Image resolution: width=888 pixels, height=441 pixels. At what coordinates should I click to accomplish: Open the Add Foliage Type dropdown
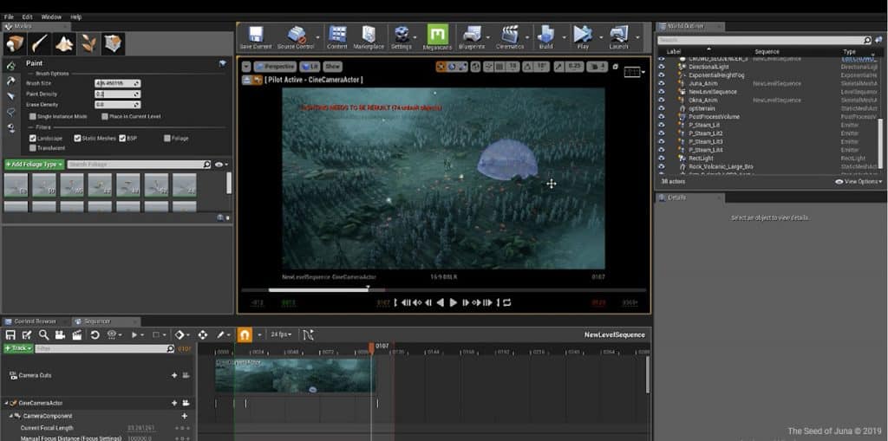pos(34,164)
